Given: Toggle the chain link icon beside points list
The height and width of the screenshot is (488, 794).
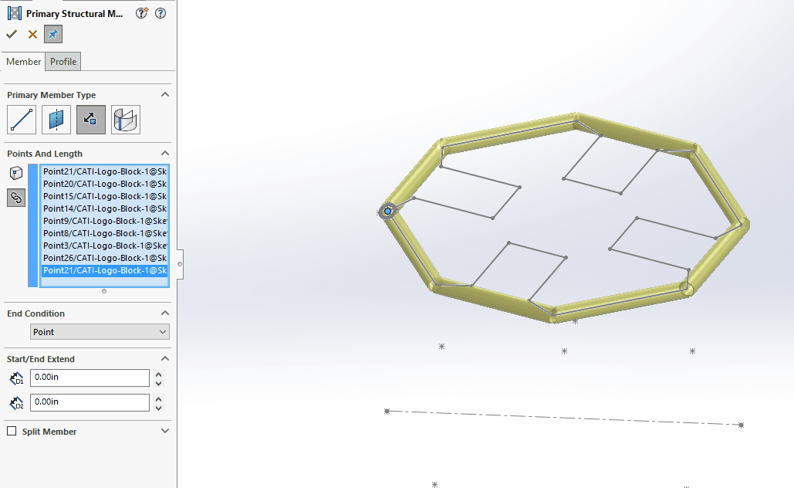Looking at the screenshot, I should click(16, 198).
